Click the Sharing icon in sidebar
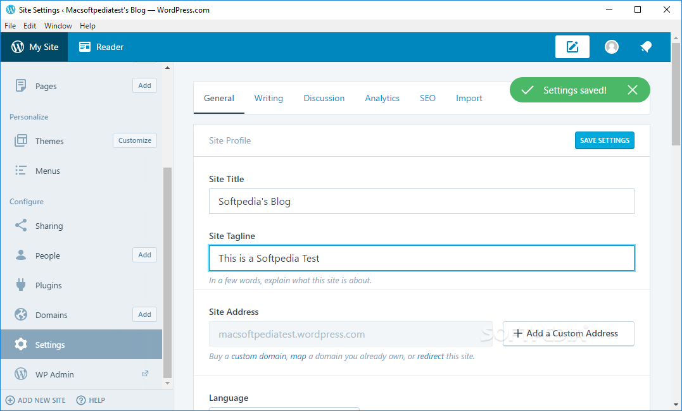This screenshot has width=682, height=411. (x=20, y=226)
